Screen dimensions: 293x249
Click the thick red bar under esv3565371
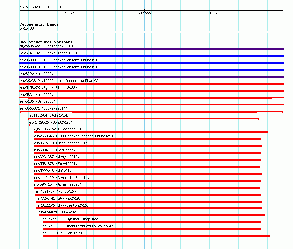point(165,112)
